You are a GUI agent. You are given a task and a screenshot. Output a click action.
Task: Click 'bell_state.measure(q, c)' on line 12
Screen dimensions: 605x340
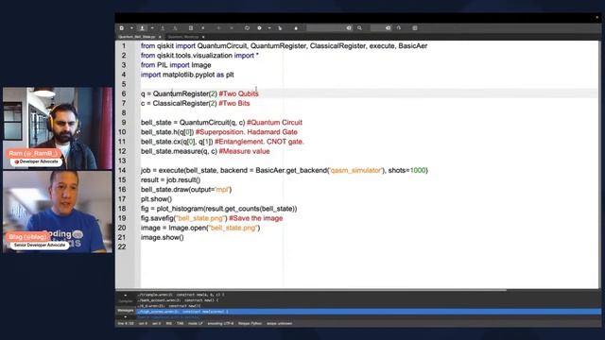[179, 151]
